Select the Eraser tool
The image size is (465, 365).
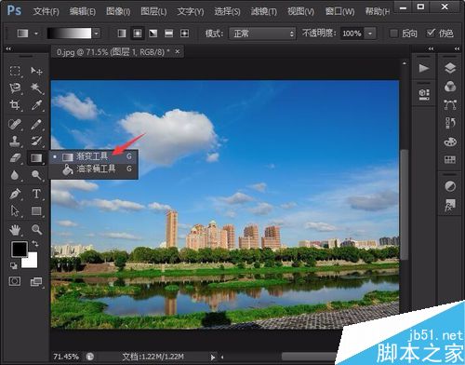[x=15, y=158]
